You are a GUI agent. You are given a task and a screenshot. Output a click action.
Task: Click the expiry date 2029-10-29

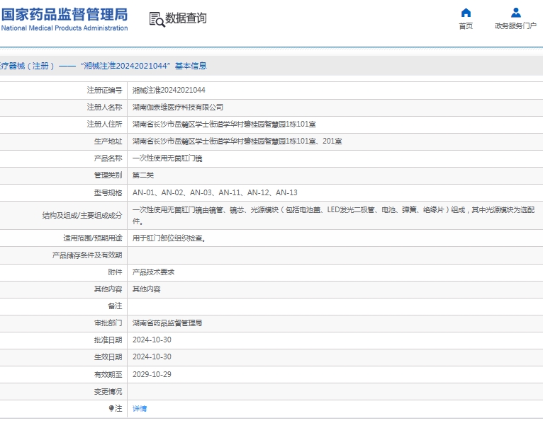[152, 374]
